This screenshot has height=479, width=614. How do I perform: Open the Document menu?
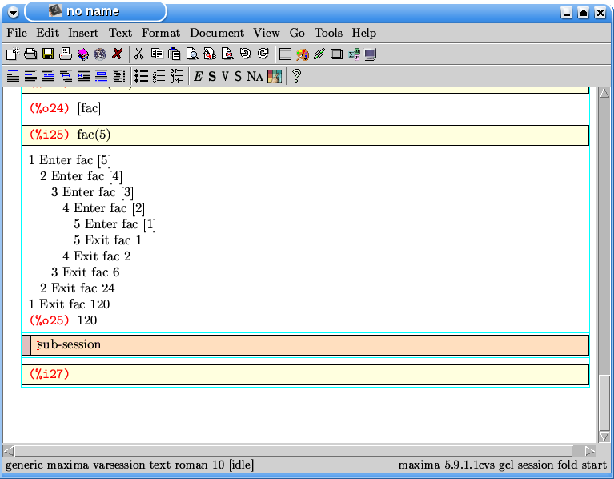(217, 33)
